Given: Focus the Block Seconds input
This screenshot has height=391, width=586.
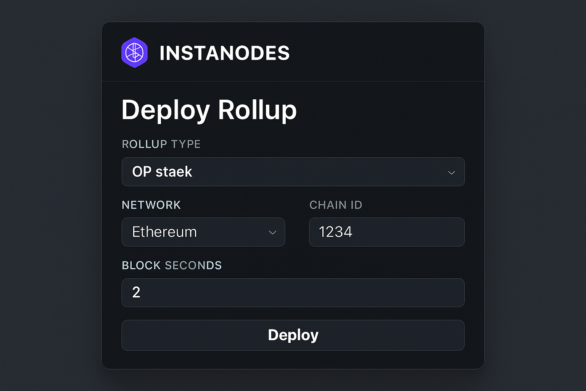Looking at the screenshot, I should [293, 293].
